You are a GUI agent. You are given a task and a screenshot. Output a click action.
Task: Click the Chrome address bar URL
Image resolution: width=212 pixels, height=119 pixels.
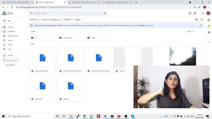[x=51, y=7]
